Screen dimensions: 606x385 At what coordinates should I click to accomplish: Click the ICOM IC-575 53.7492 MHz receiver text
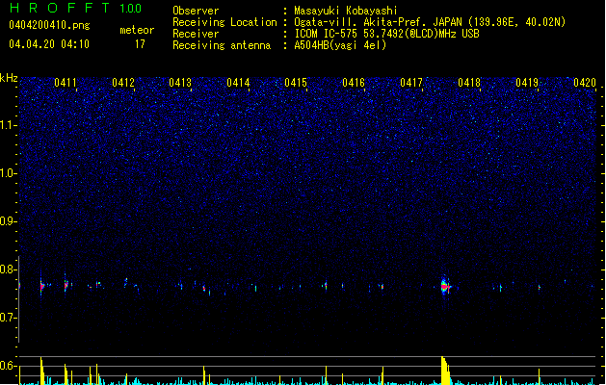click(387, 34)
